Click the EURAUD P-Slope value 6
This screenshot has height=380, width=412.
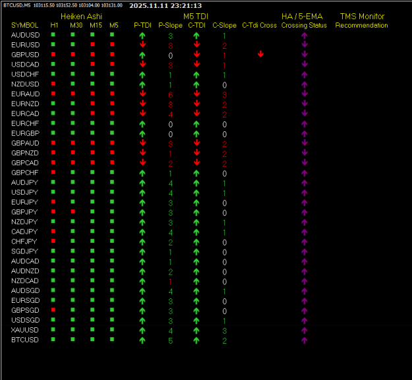pyautogui.click(x=171, y=95)
